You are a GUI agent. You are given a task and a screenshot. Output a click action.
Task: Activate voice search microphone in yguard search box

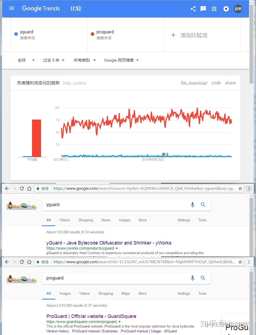pyautogui.click(x=193, y=205)
